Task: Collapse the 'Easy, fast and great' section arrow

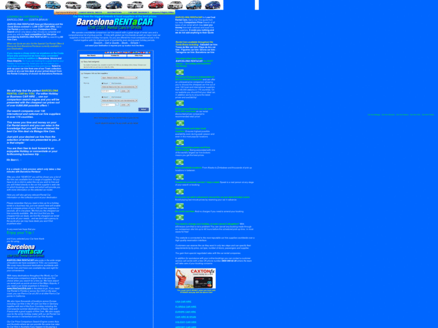Action: tap(82, 62)
